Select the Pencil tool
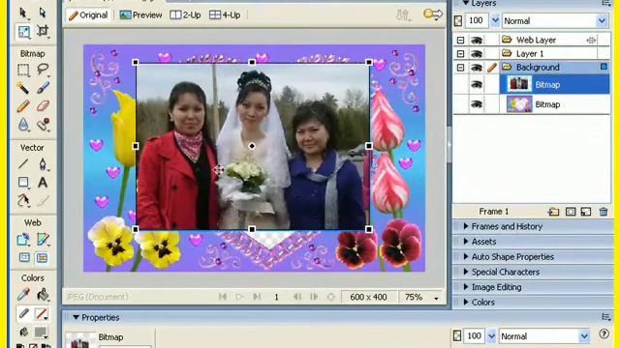The width and height of the screenshot is (620, 348). tap(23, 105)
